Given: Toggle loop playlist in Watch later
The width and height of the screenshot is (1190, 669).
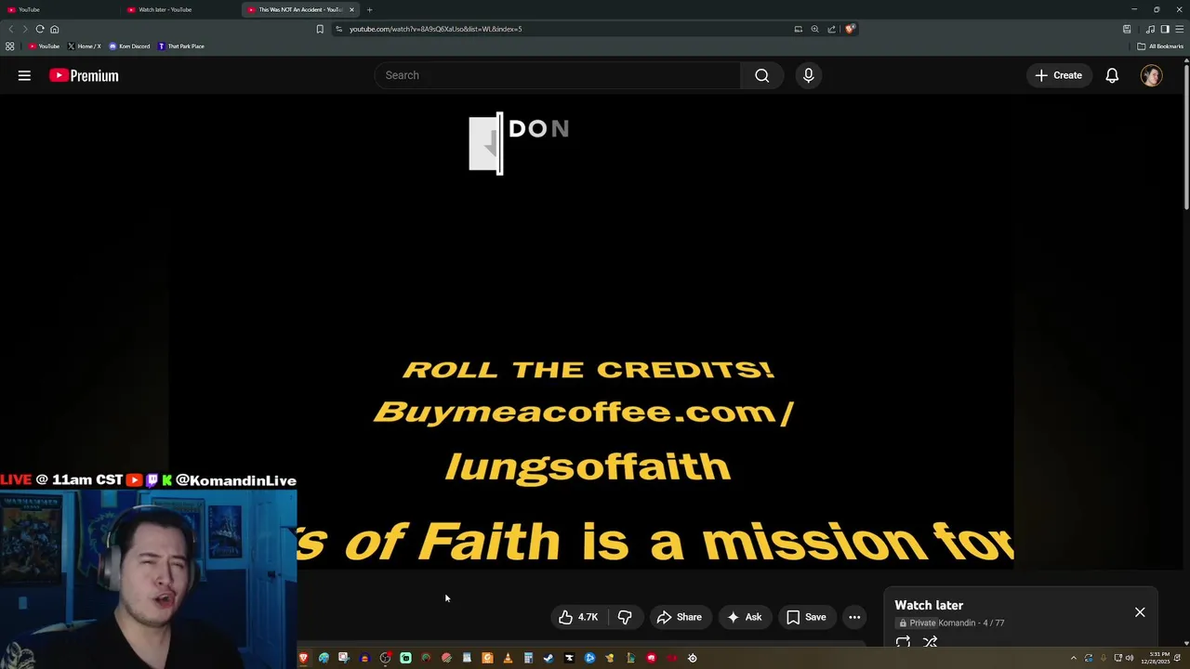Looking at the screenshot, I should point(903,642).
